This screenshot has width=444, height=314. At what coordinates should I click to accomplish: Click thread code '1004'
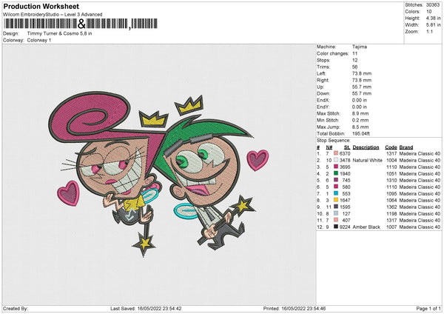(x=391, y=160)
